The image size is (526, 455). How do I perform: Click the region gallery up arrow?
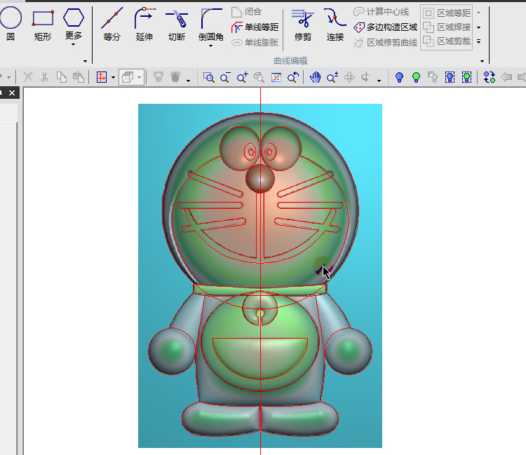(479, 13)
